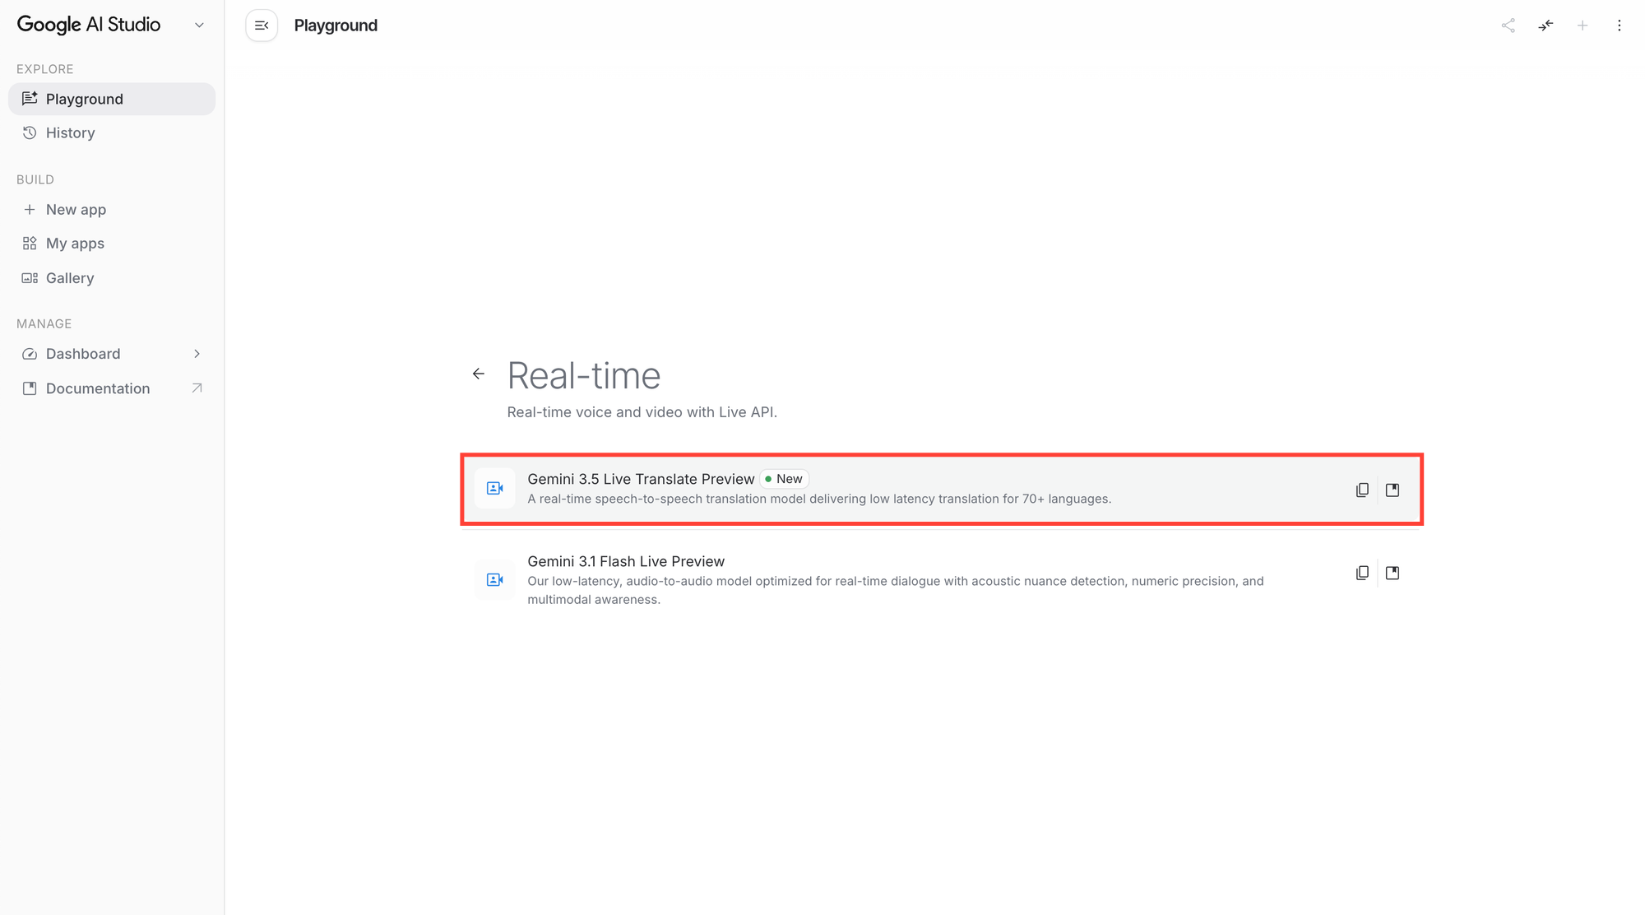Open docs icon for Gemini 3.1 Flash Live
The height and width of the screenshot is (915, 1645).
pos(1392,573)
